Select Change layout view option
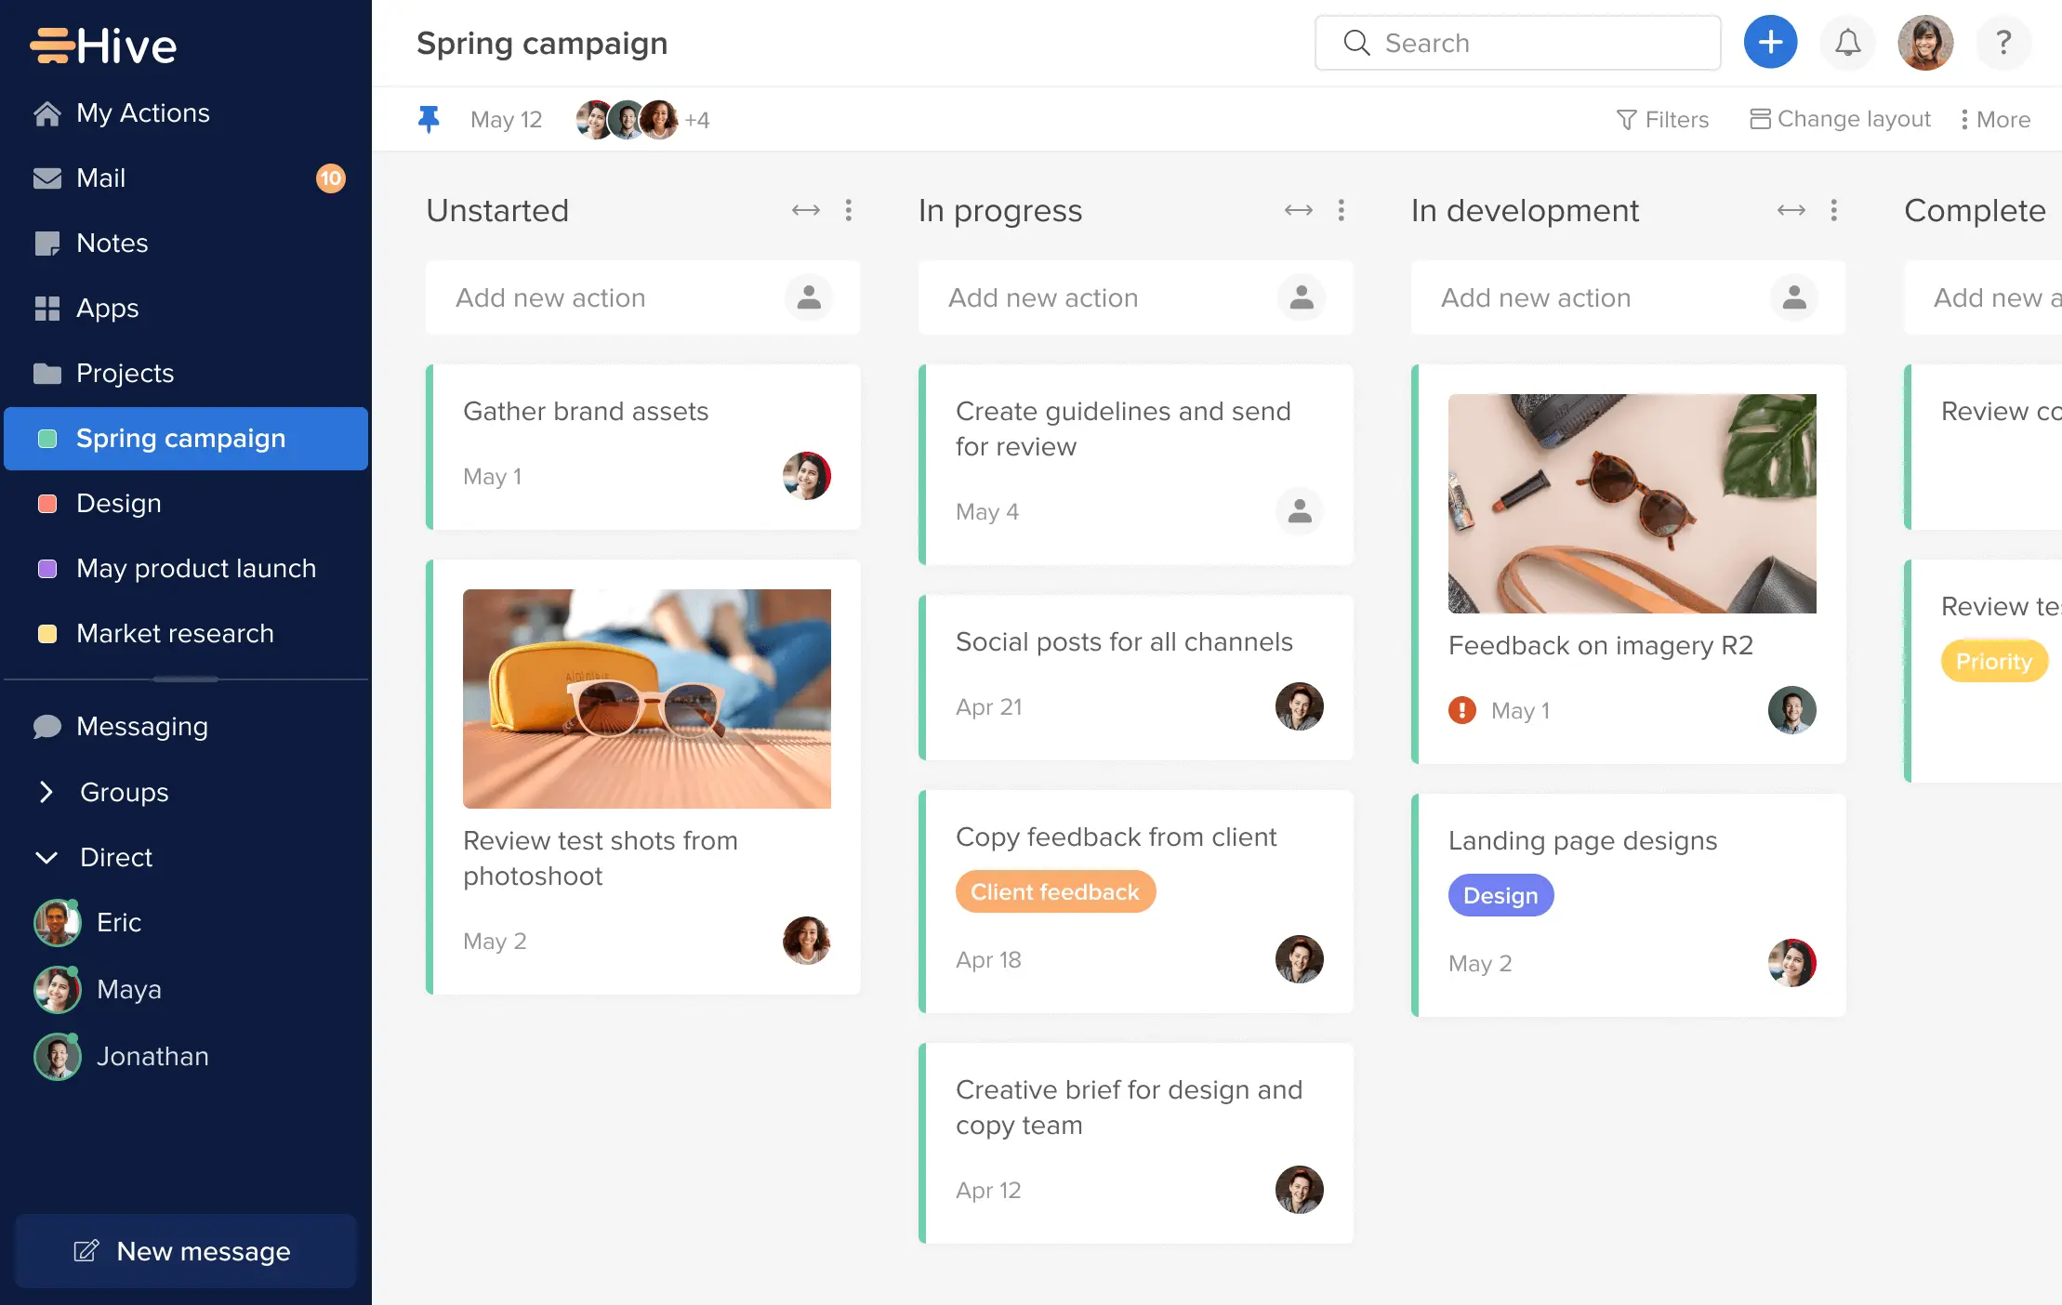The height and width of the screenshot is (1305, 2062). 1838,119
